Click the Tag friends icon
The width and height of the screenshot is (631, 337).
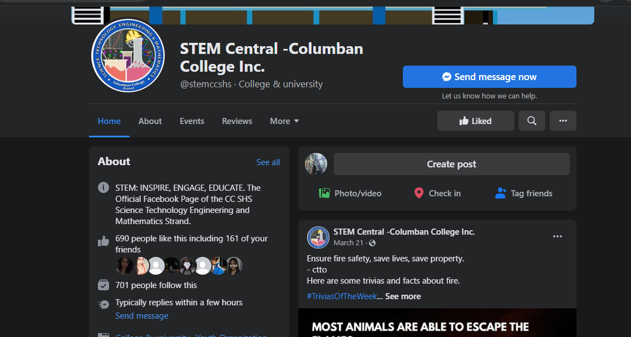click(501, 194)
